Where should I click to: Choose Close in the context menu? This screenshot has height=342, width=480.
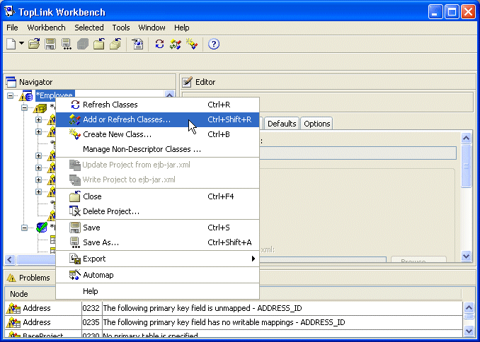(x=158, y=196)
